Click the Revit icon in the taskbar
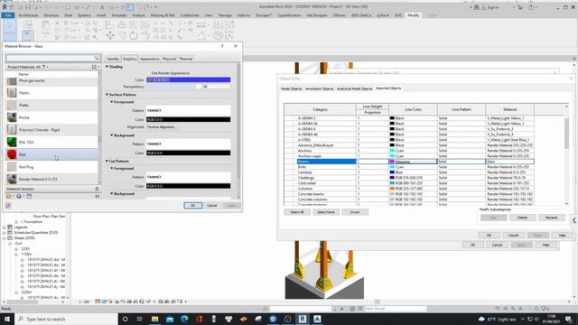578x325 pixels. click(303, 319)
